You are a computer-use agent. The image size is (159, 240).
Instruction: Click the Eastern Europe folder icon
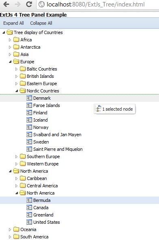(x=23, y=84)
